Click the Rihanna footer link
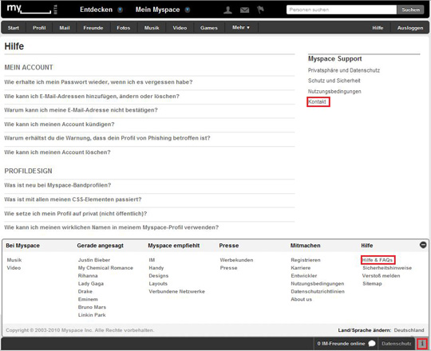 tap(88, 275)
